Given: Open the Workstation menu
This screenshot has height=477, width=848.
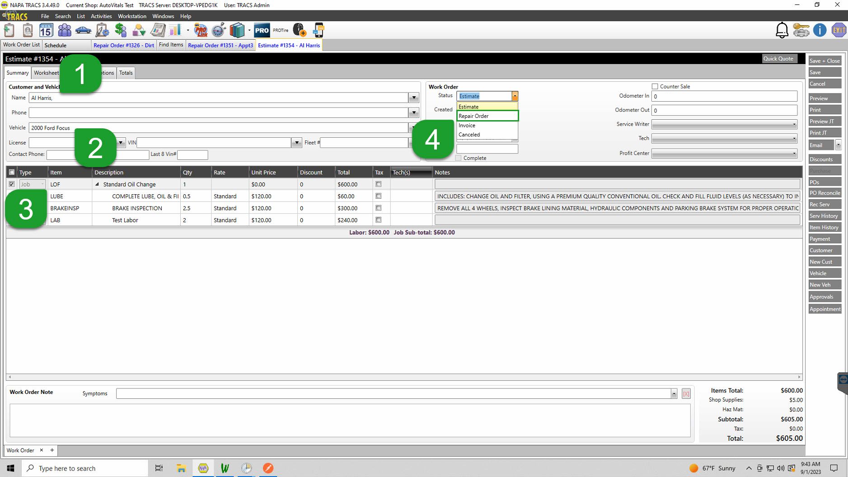Looking at the screenshot, I should click(132, 16).
